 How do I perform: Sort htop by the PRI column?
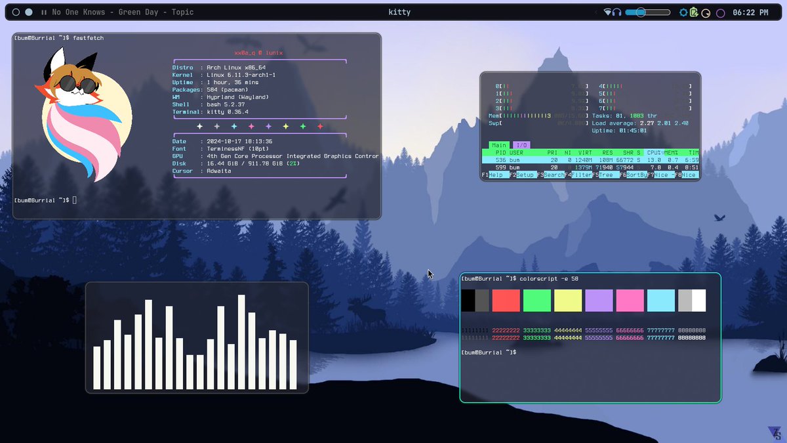click(552, 152)
